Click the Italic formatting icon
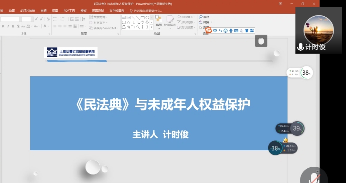Viewport: 346px width, 183px height. 8,26
